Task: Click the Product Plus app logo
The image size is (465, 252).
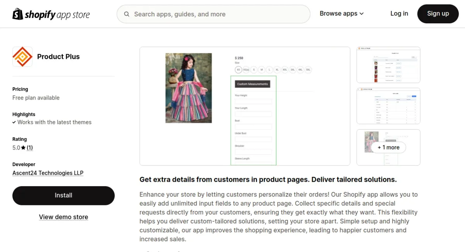Action: 22,57
